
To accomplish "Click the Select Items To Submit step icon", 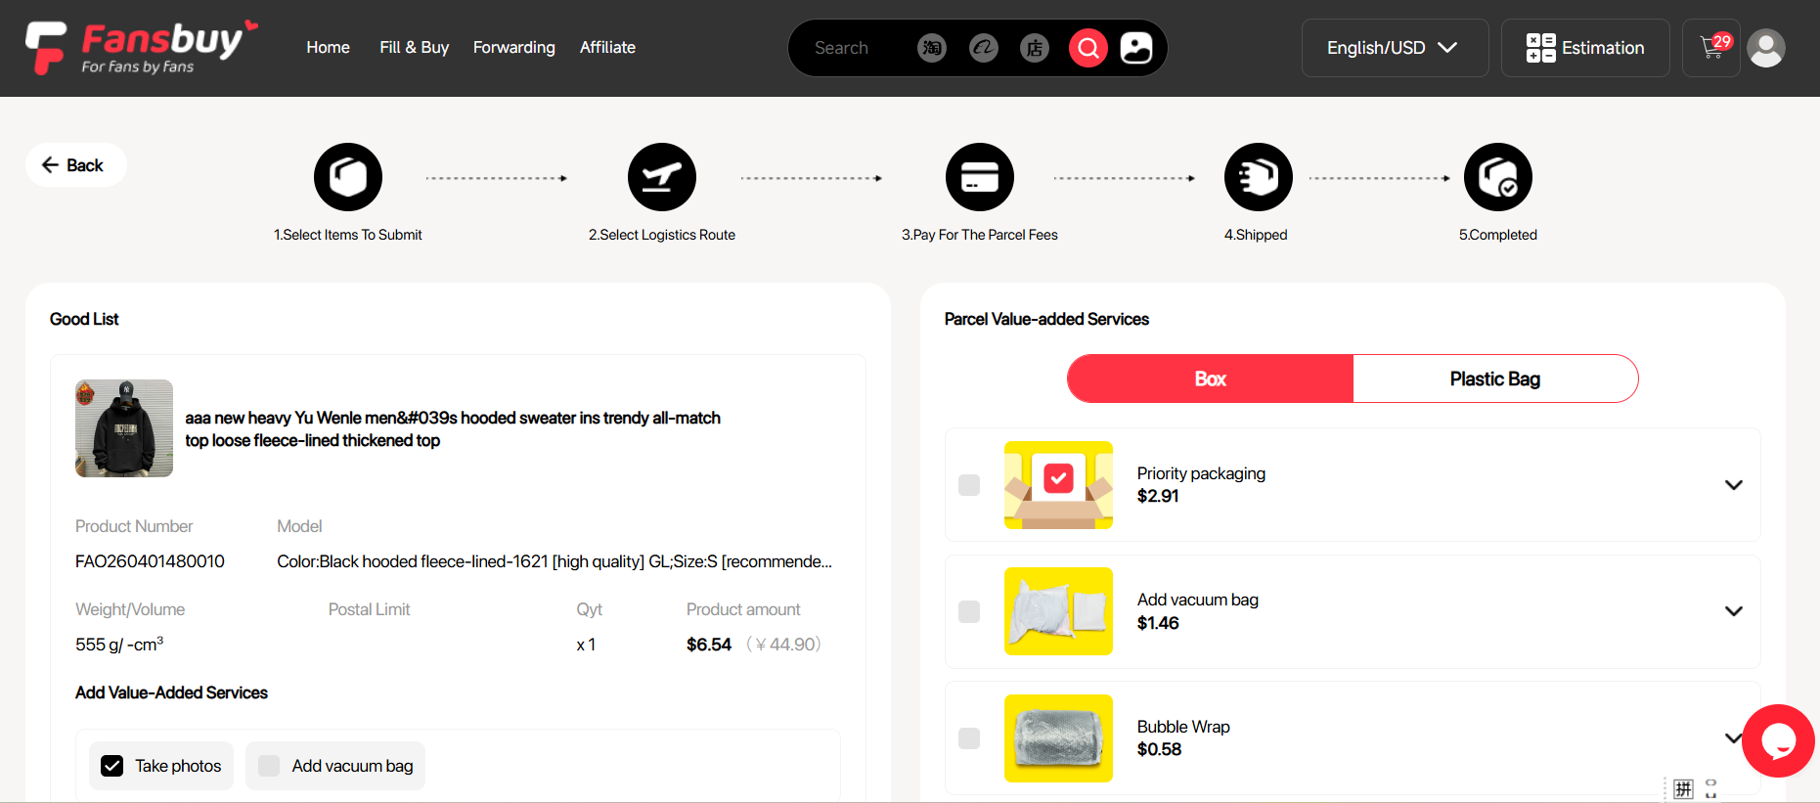I will (x=348, y=177).
